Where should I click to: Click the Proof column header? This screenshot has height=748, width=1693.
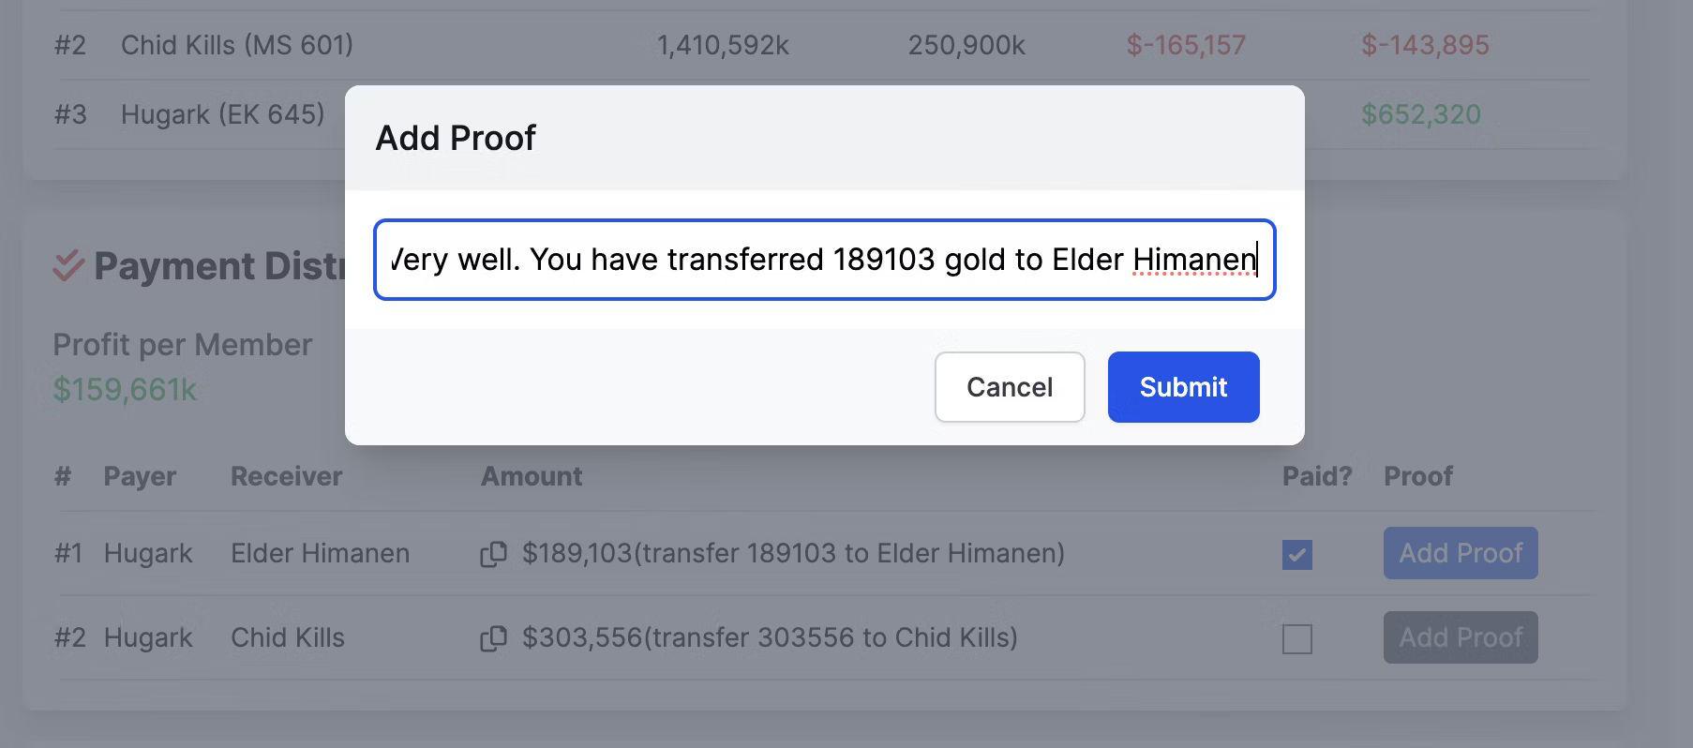1418,476
